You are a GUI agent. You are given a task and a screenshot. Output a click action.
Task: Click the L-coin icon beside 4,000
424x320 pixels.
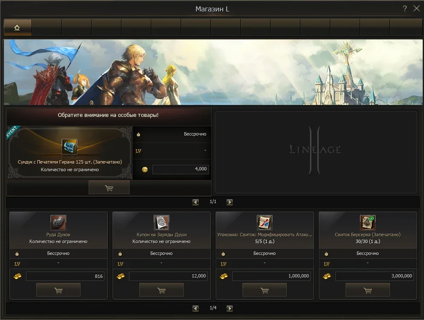[145, 170]
